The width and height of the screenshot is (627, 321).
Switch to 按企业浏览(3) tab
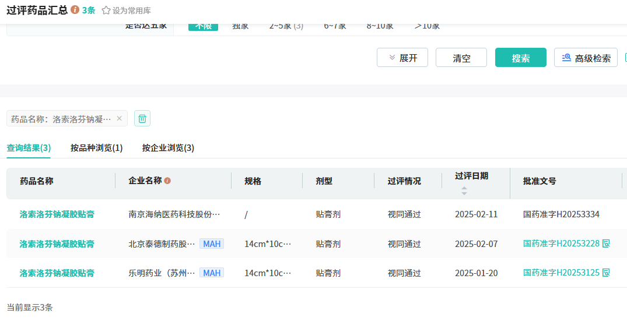point(168,148)
